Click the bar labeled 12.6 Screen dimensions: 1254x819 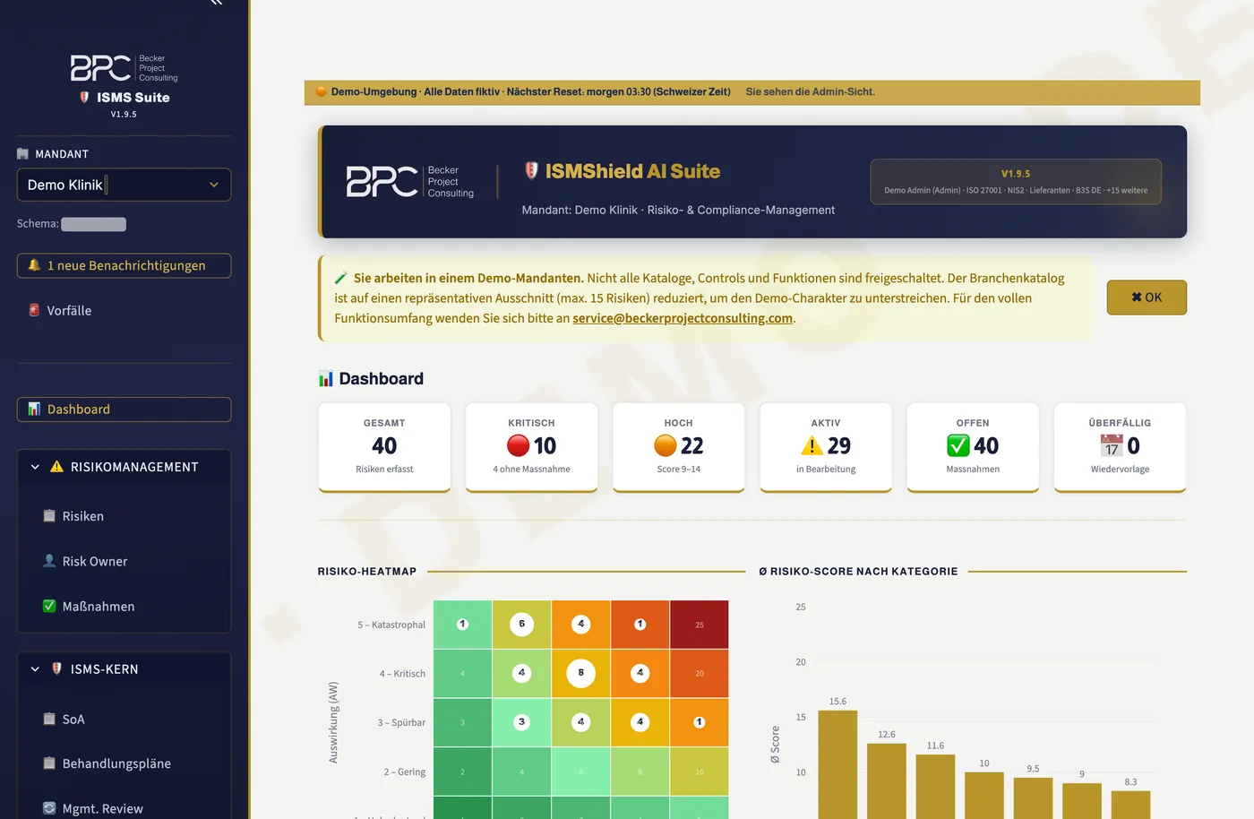(x=887, y=780)
